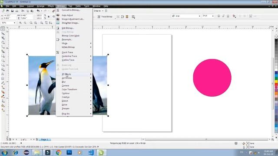Select the Fill tool in the toolbox
The image size is (278, 156).
coord(3,105)
